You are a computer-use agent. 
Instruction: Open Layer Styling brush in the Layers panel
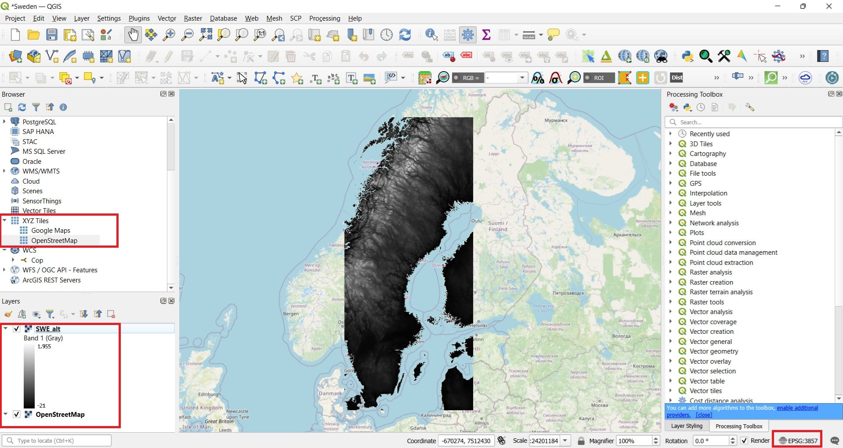8,314
